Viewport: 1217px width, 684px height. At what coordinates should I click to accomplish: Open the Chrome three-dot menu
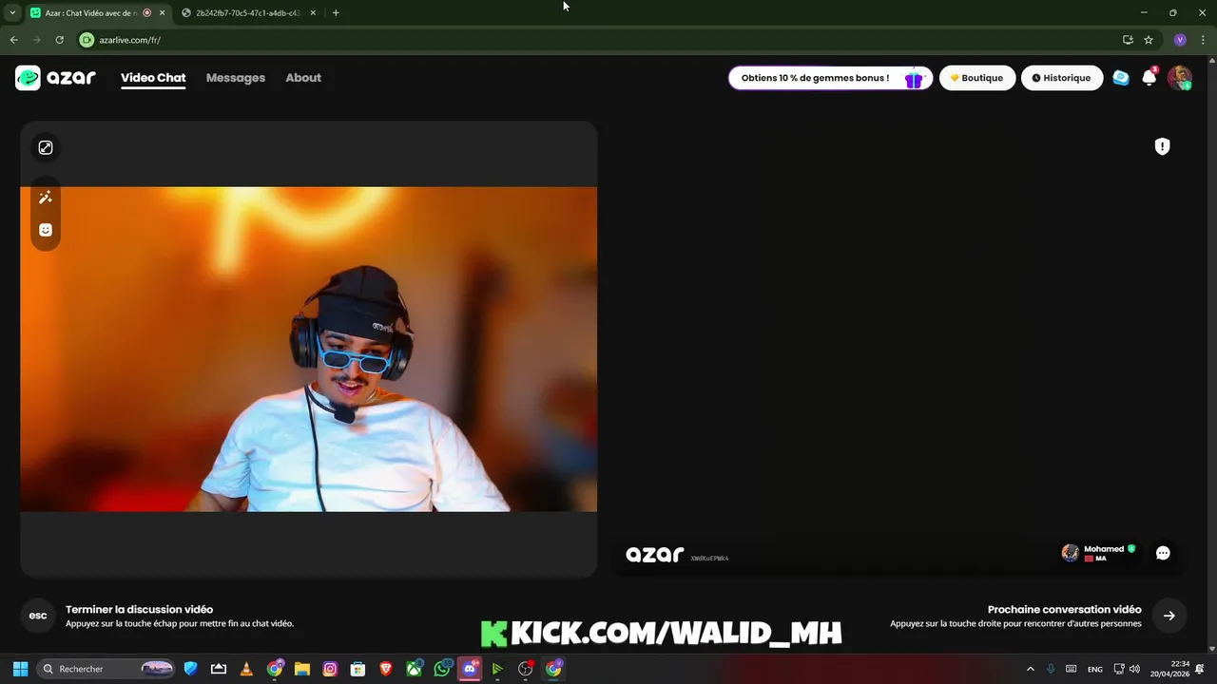[x=1202, y=40]
